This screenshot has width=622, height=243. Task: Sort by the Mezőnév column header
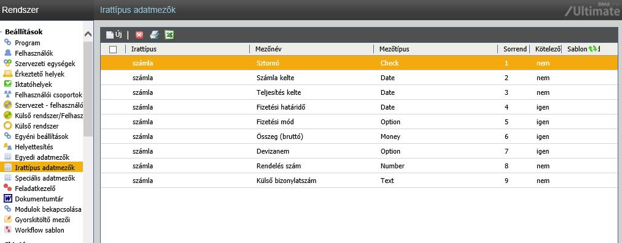(x=268, y=49)
